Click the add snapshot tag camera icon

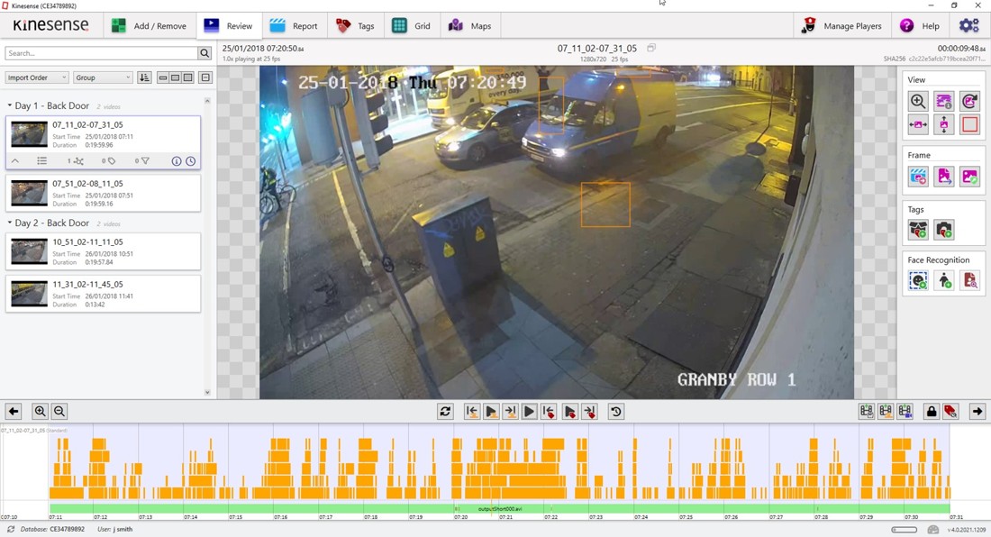[x=943, y=230]
